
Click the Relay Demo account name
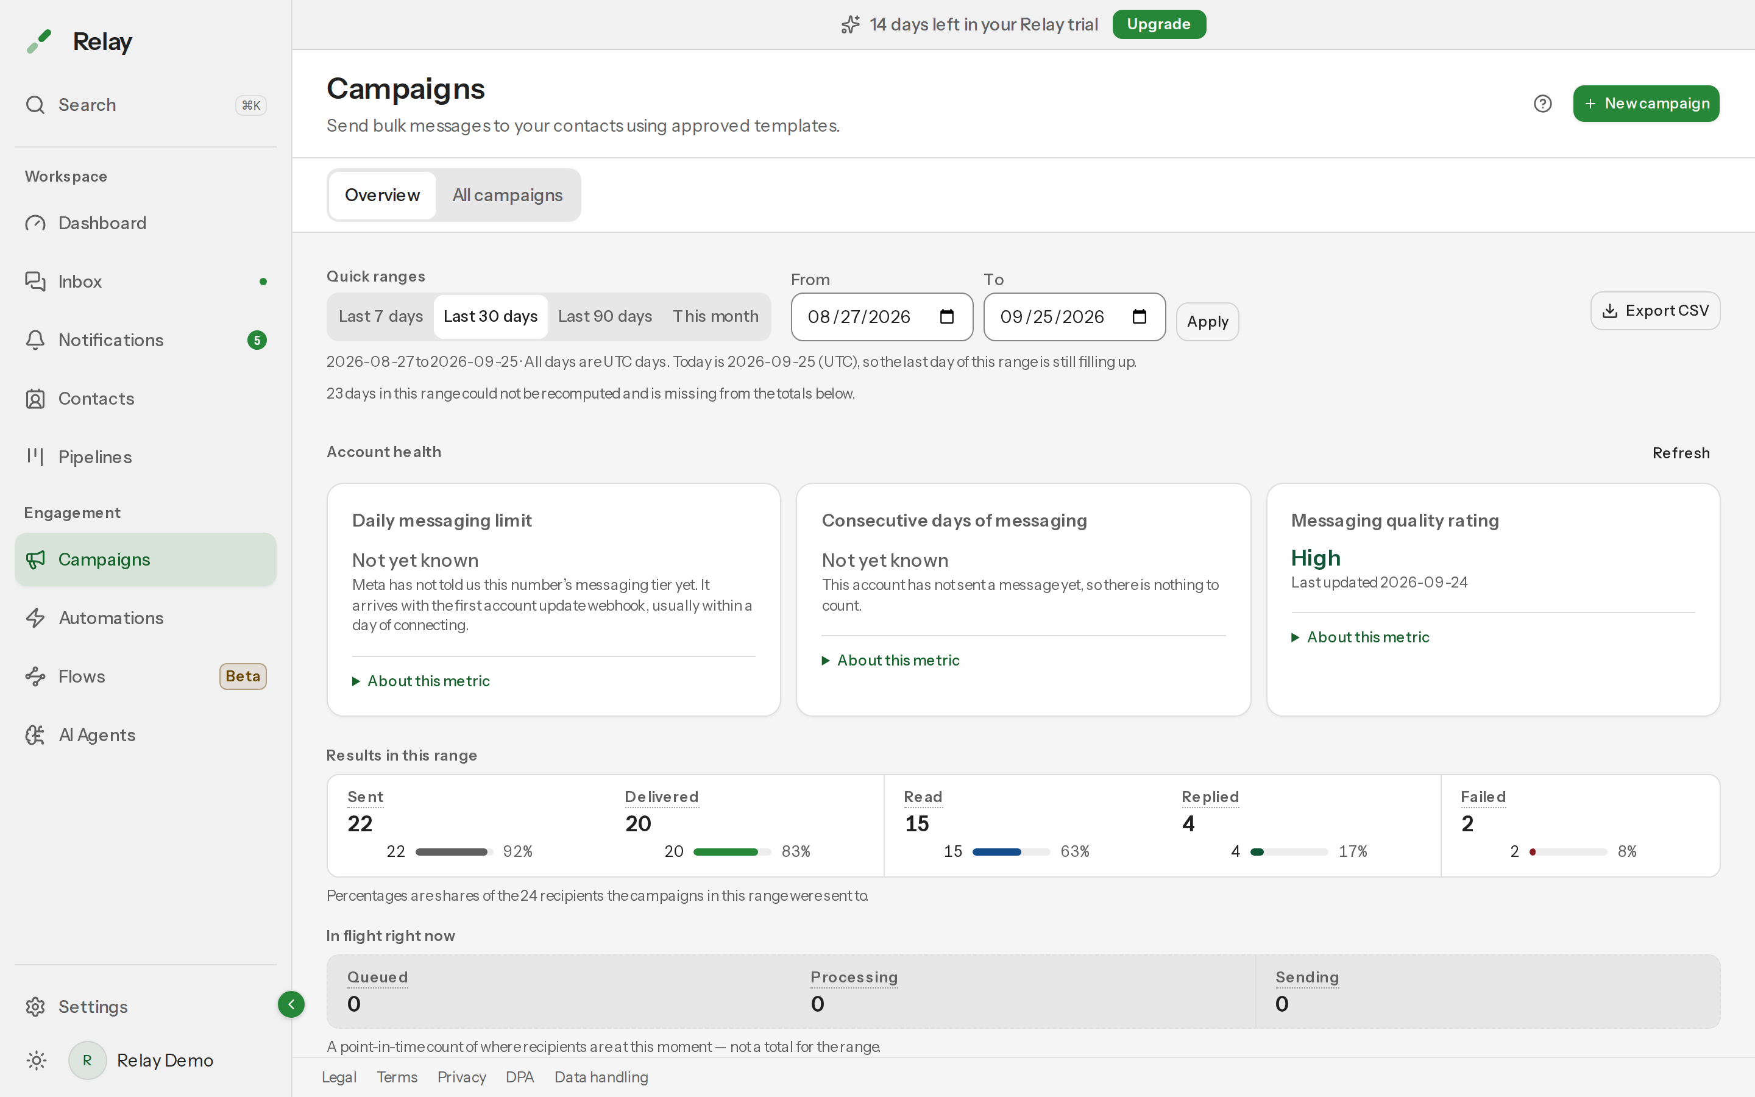tap(165, 1060)
